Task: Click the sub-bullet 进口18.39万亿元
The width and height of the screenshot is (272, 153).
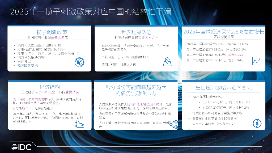Action: [226, 108]
